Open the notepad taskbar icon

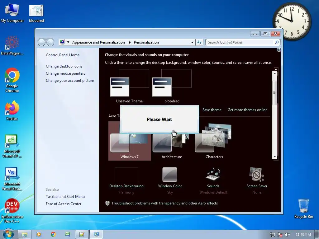82,235
